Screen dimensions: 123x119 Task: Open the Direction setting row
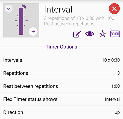click(x=61, y=112)
